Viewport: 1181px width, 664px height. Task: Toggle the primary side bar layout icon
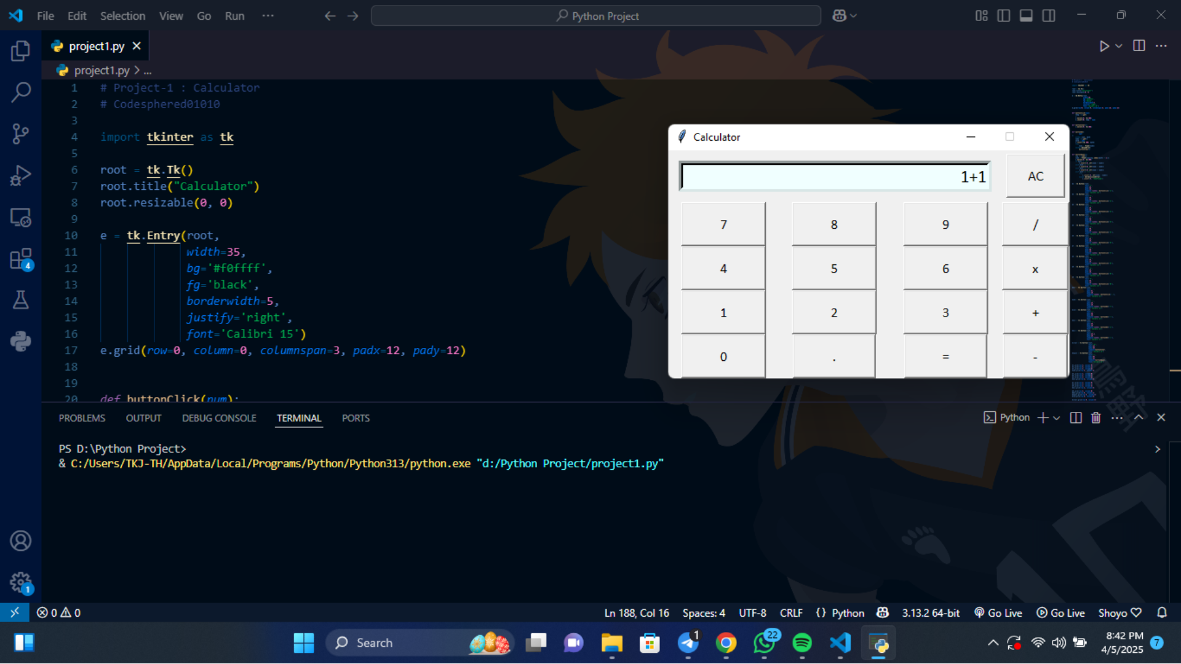[1003, 15]
